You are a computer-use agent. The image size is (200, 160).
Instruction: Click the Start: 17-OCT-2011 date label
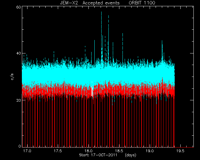click(x=98, y=155)
